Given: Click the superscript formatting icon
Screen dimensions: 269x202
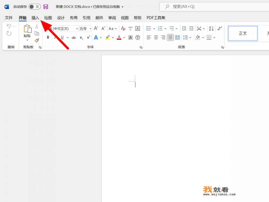Looking at the screenshot, I should (x=88, y=37).
